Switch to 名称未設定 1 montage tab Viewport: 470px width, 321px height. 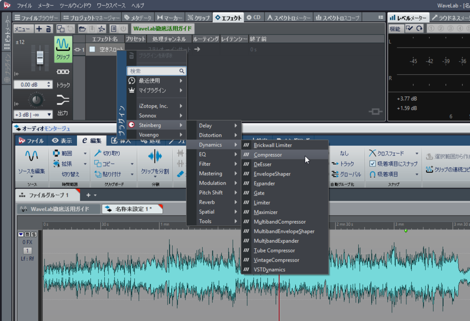tap(132, 209)
